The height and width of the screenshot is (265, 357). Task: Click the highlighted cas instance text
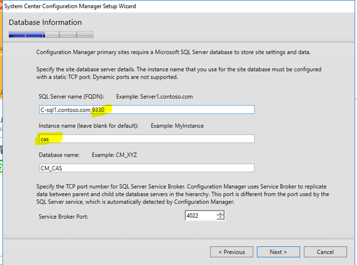[x=45, y=139]
